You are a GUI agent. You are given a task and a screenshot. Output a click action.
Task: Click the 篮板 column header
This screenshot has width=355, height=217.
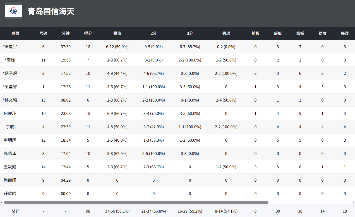(x=300, y=33)
